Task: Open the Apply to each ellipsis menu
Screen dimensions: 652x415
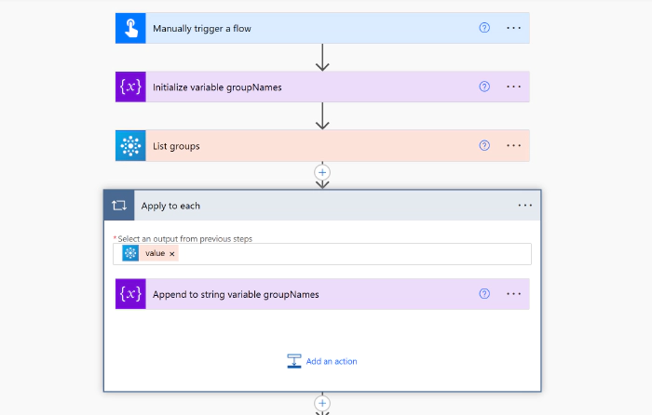Action: (524, 206)
